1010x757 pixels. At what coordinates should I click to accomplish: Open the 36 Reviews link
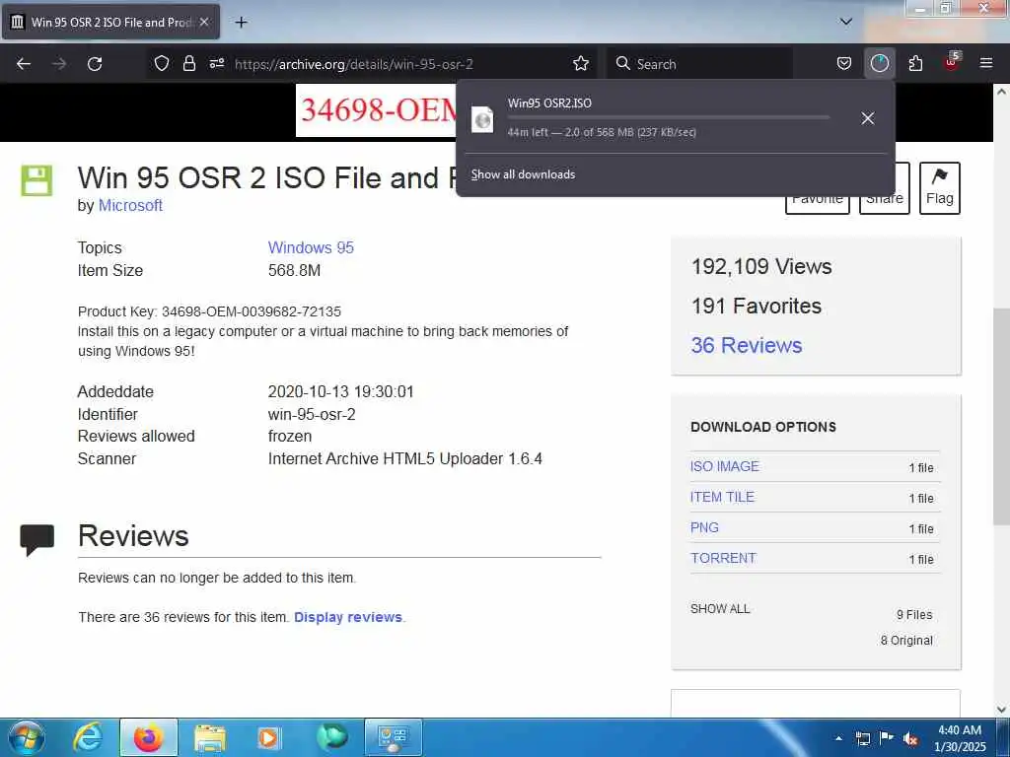[747, 345]
